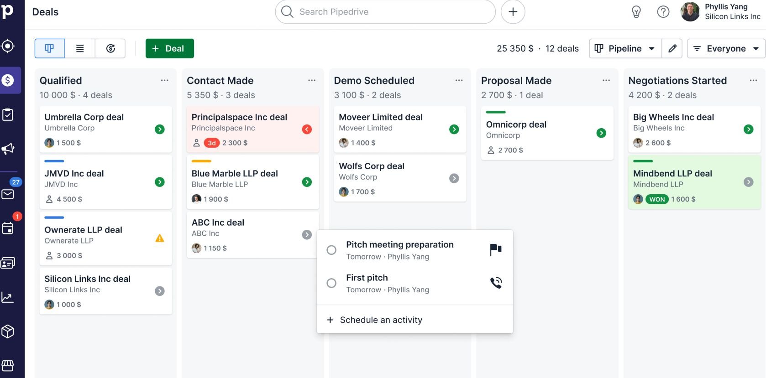Open Mail inbox with 27 badge

(8, 194)
